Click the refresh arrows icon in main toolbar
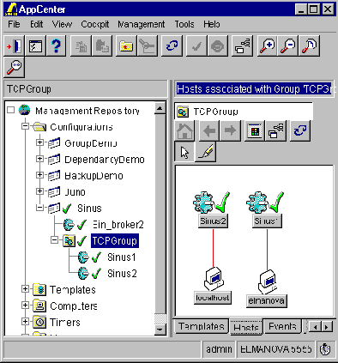This screenshot has width=338, height=363. pyautogui.click(x=172, y=45)
